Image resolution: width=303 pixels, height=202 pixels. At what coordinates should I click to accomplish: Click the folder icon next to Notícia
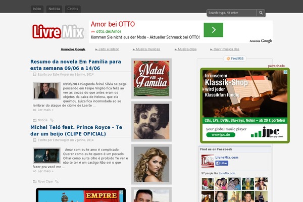click(x=34, y=120)
